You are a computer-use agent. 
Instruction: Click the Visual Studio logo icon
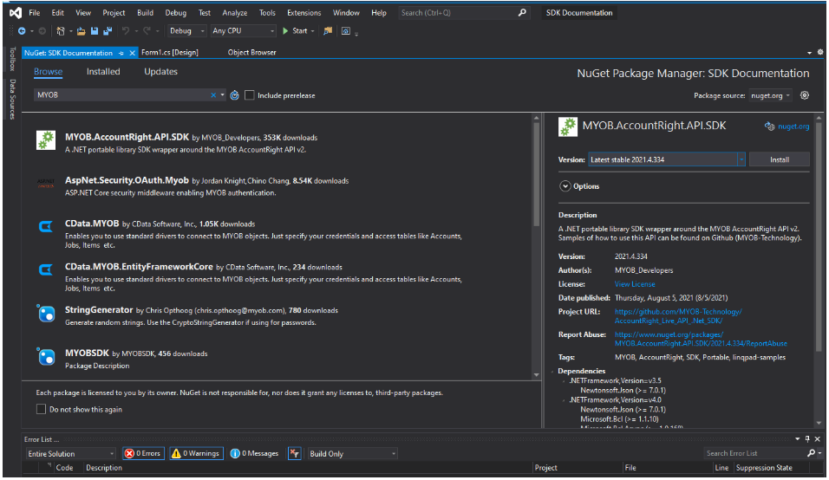[x=16, y=13]
